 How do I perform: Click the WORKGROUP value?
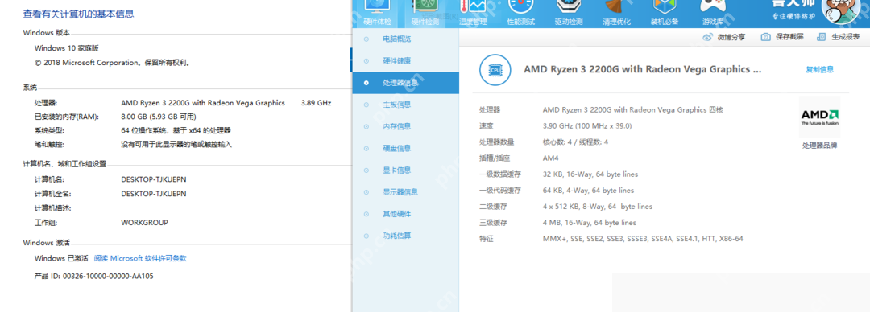[144, 223]
